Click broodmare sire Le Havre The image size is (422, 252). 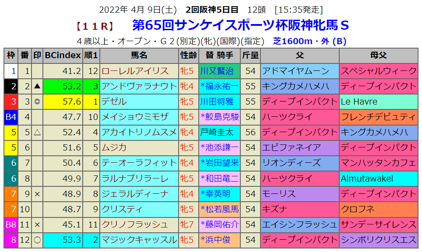tap(359, 101)
